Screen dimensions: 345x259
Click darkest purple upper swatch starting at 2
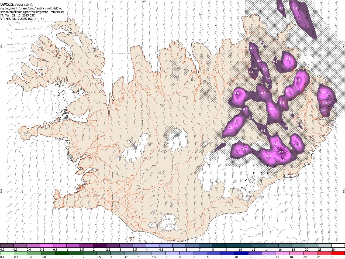[99, 246]
